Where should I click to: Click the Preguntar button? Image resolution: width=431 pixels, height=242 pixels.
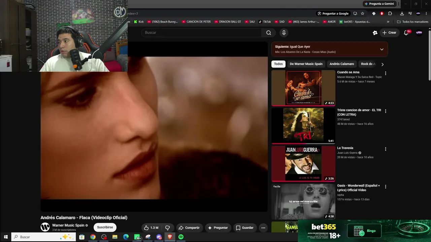coord(218,228)
